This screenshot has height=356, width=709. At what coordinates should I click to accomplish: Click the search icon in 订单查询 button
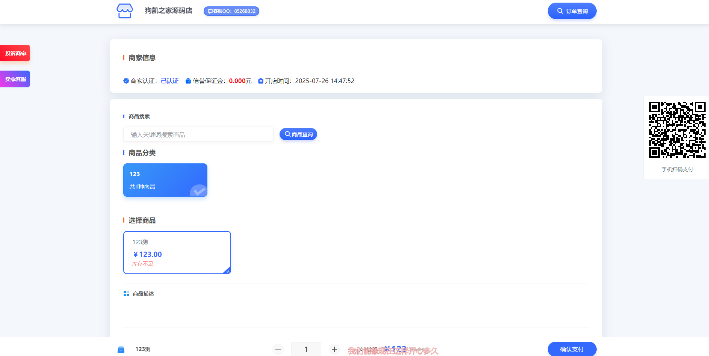tap(560, 11)
